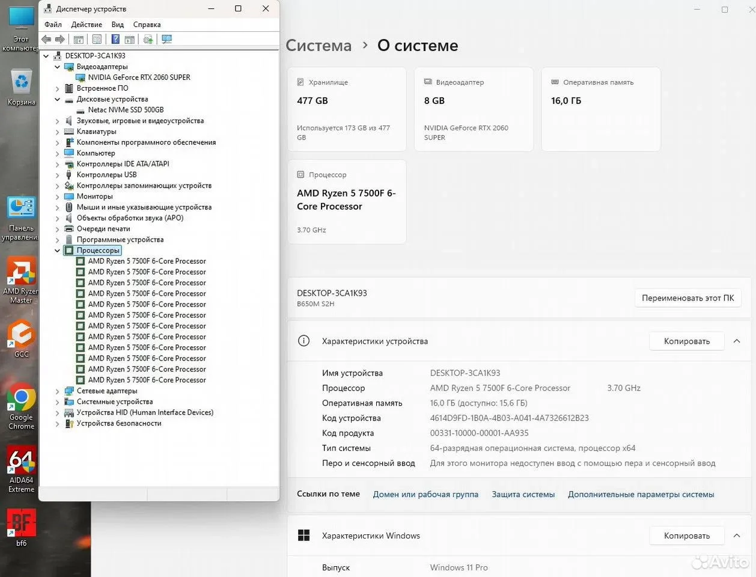Collapse the Характеристики Windows section chevron

point(737,536)
